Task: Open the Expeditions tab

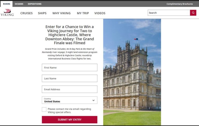Action: [x=34, y=4]
